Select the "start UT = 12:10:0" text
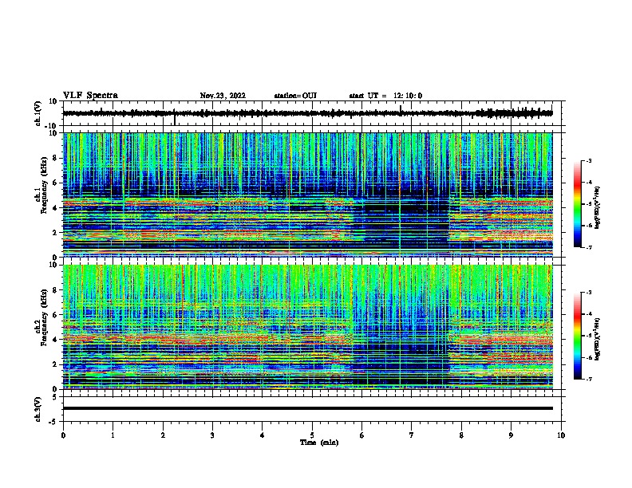 (385, 96)
